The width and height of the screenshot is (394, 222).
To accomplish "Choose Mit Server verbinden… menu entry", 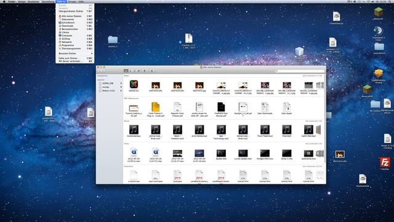I will (x=75, y=61).
